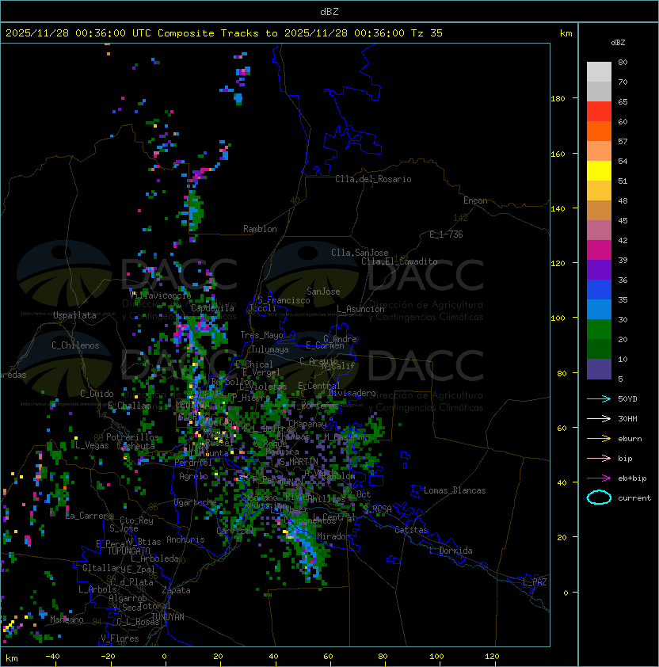Image resolution: width=659 pixels, height=667 pixels.
Task: Click the 'Anchoris' map label
Action: (x=185, y=539)
